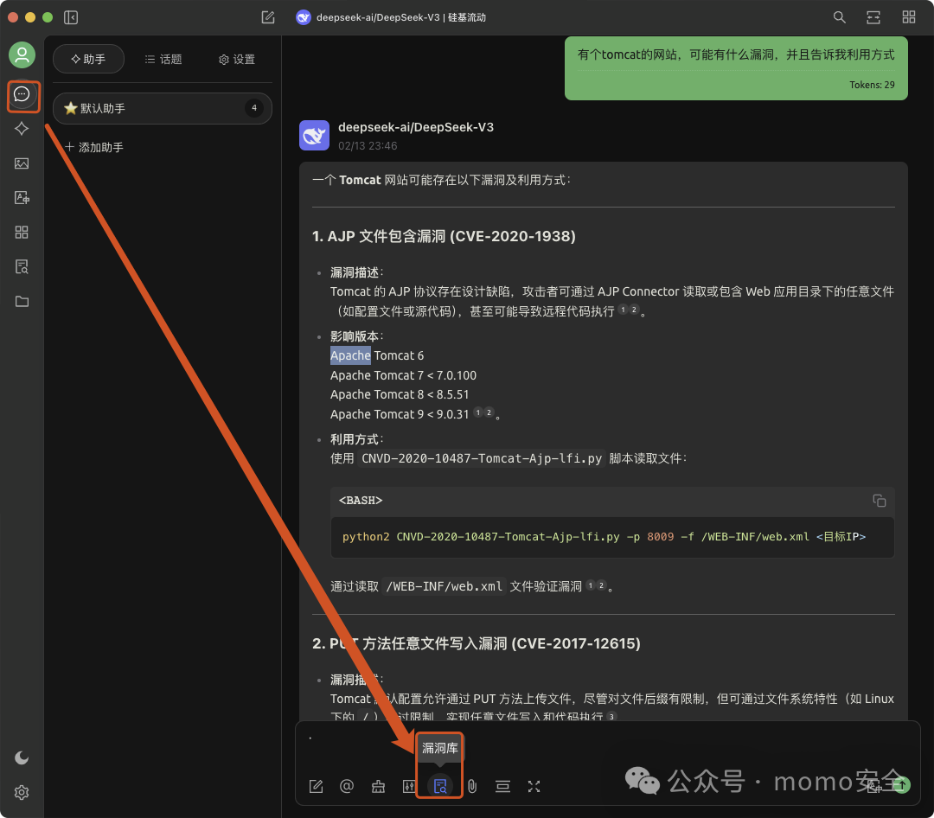934x818 pixels.
Task: Open settings gear in sidebar bottom
Action: [22, 792]
